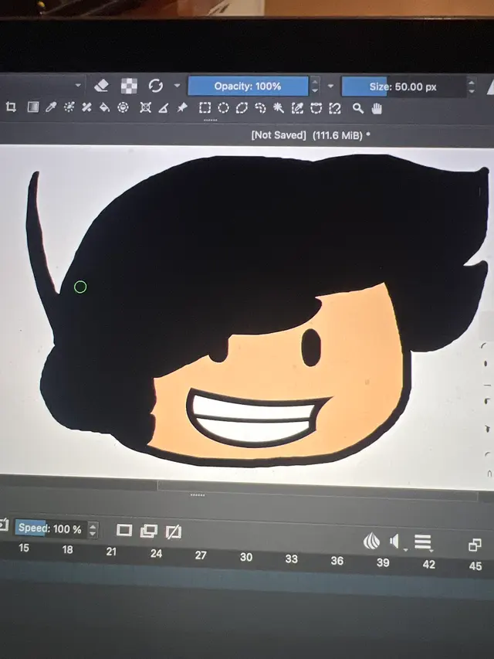Step the Speed value arrows

93,529
